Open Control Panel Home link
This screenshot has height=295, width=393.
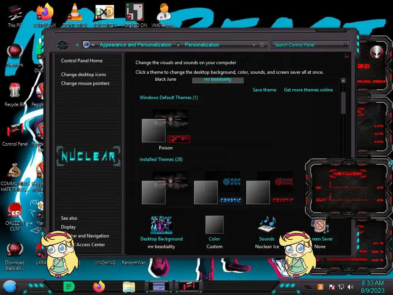pyautogui.click(x=82, y=60)
